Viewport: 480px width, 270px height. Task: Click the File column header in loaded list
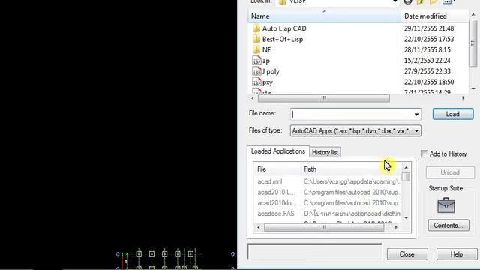point(277,169)
